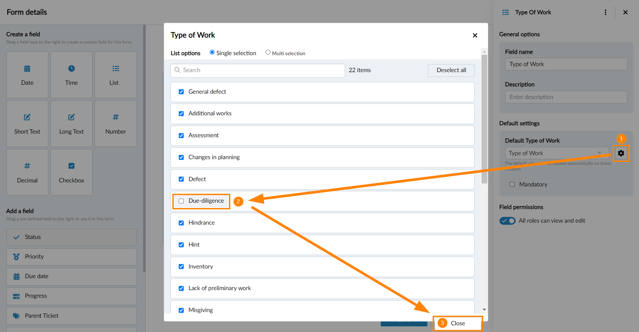
Task: Click the Checkbox field type tile
Action: point(72,172)
